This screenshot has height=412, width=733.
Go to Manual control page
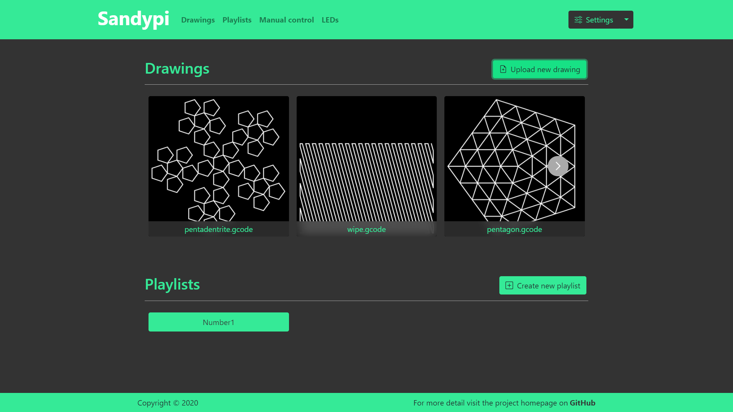click(286, 20)
